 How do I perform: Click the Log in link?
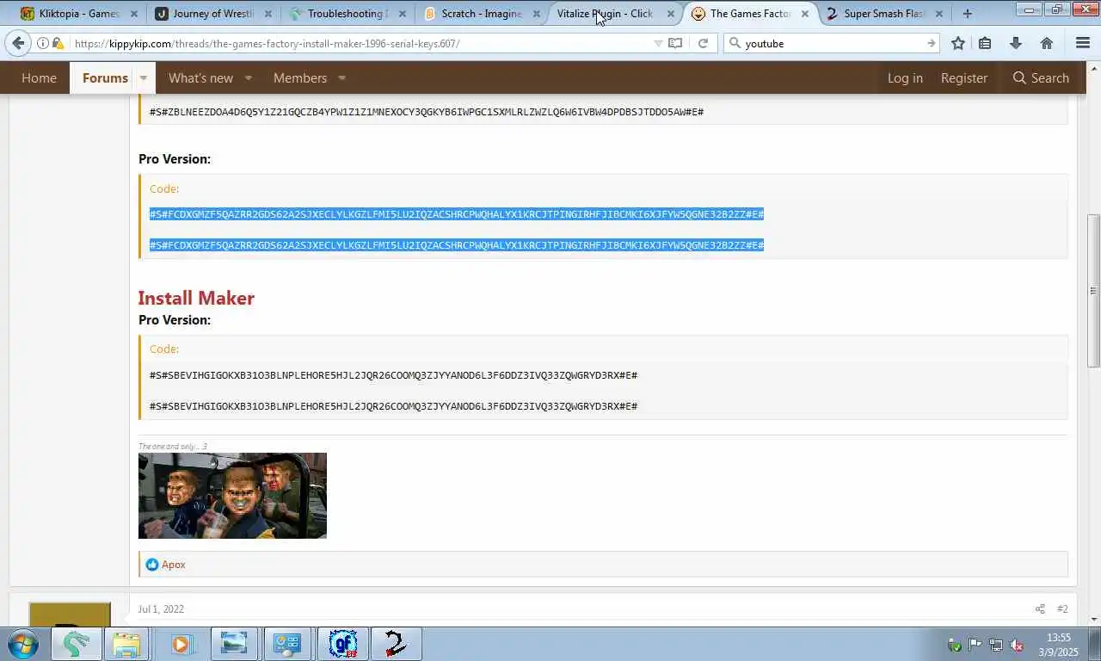(905, 77)
